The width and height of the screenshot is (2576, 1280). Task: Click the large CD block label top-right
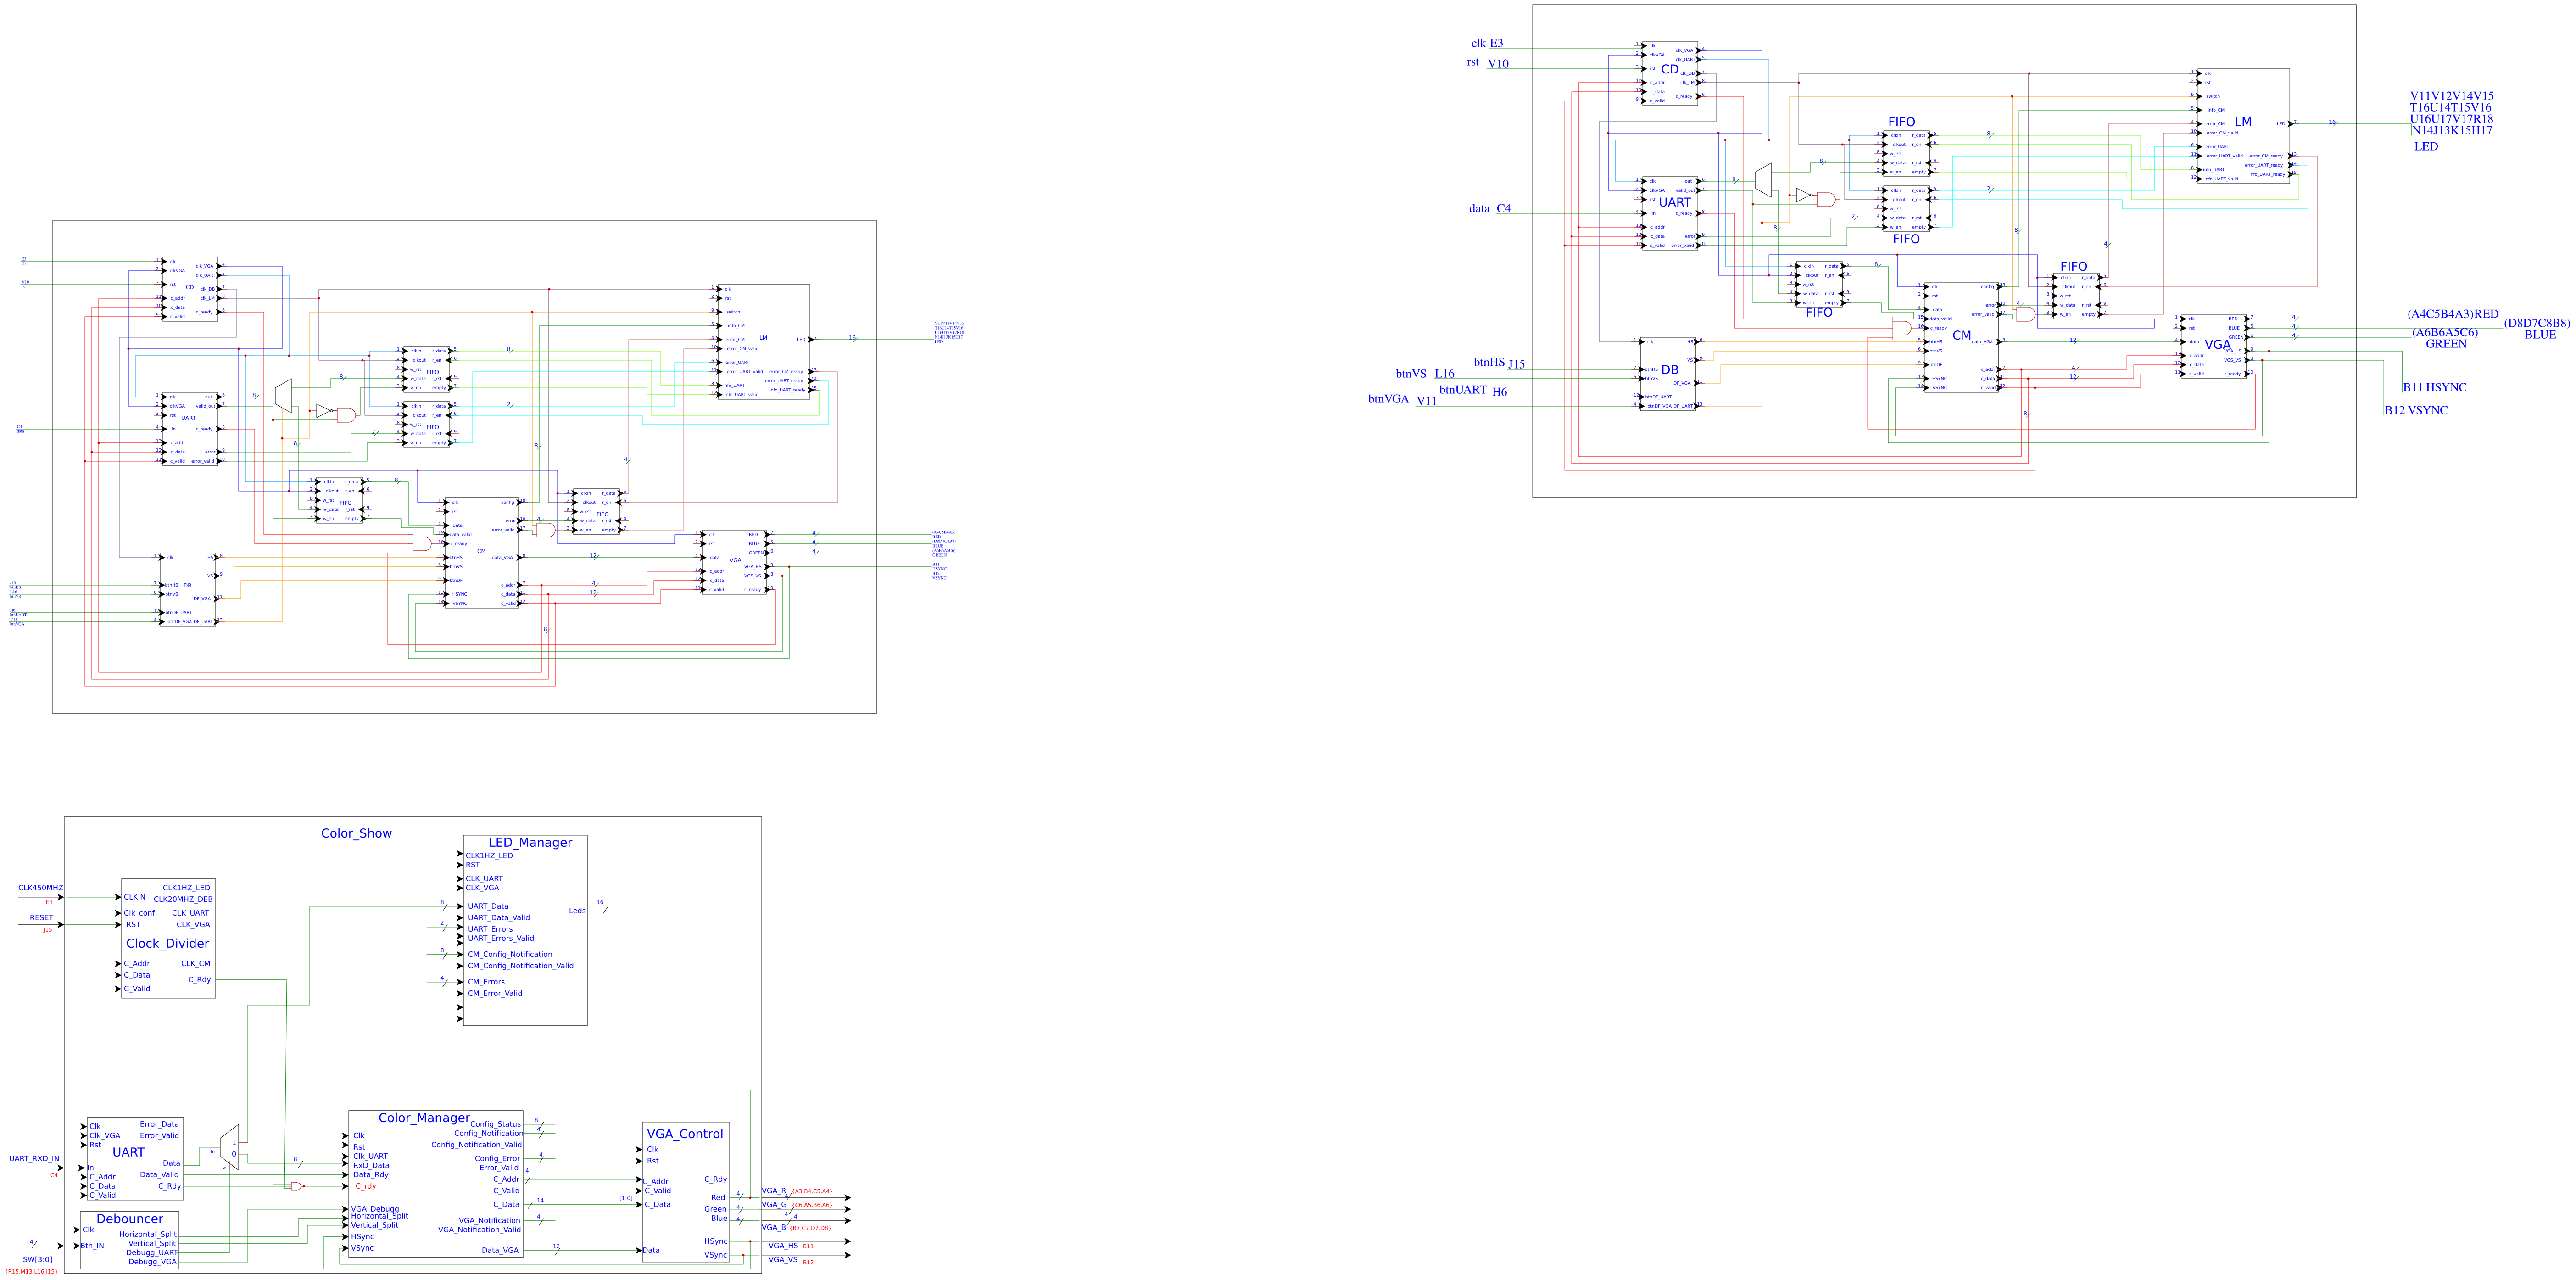1670,69
